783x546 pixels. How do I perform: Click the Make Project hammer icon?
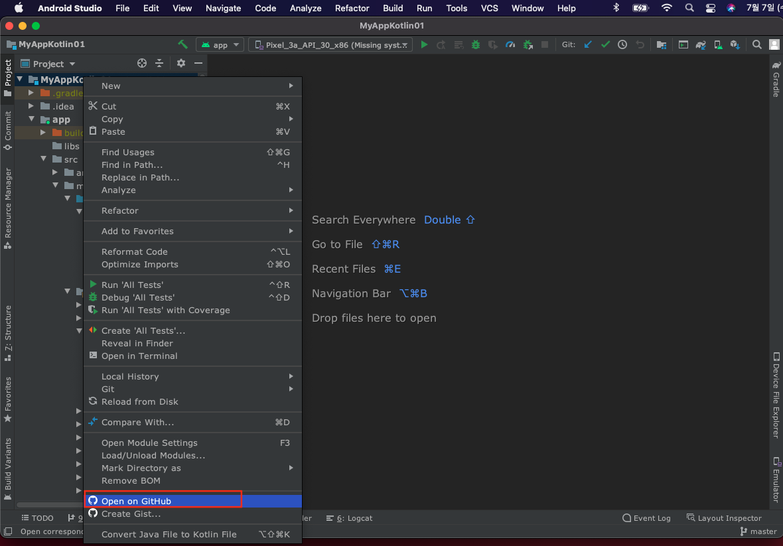[182, 44]
